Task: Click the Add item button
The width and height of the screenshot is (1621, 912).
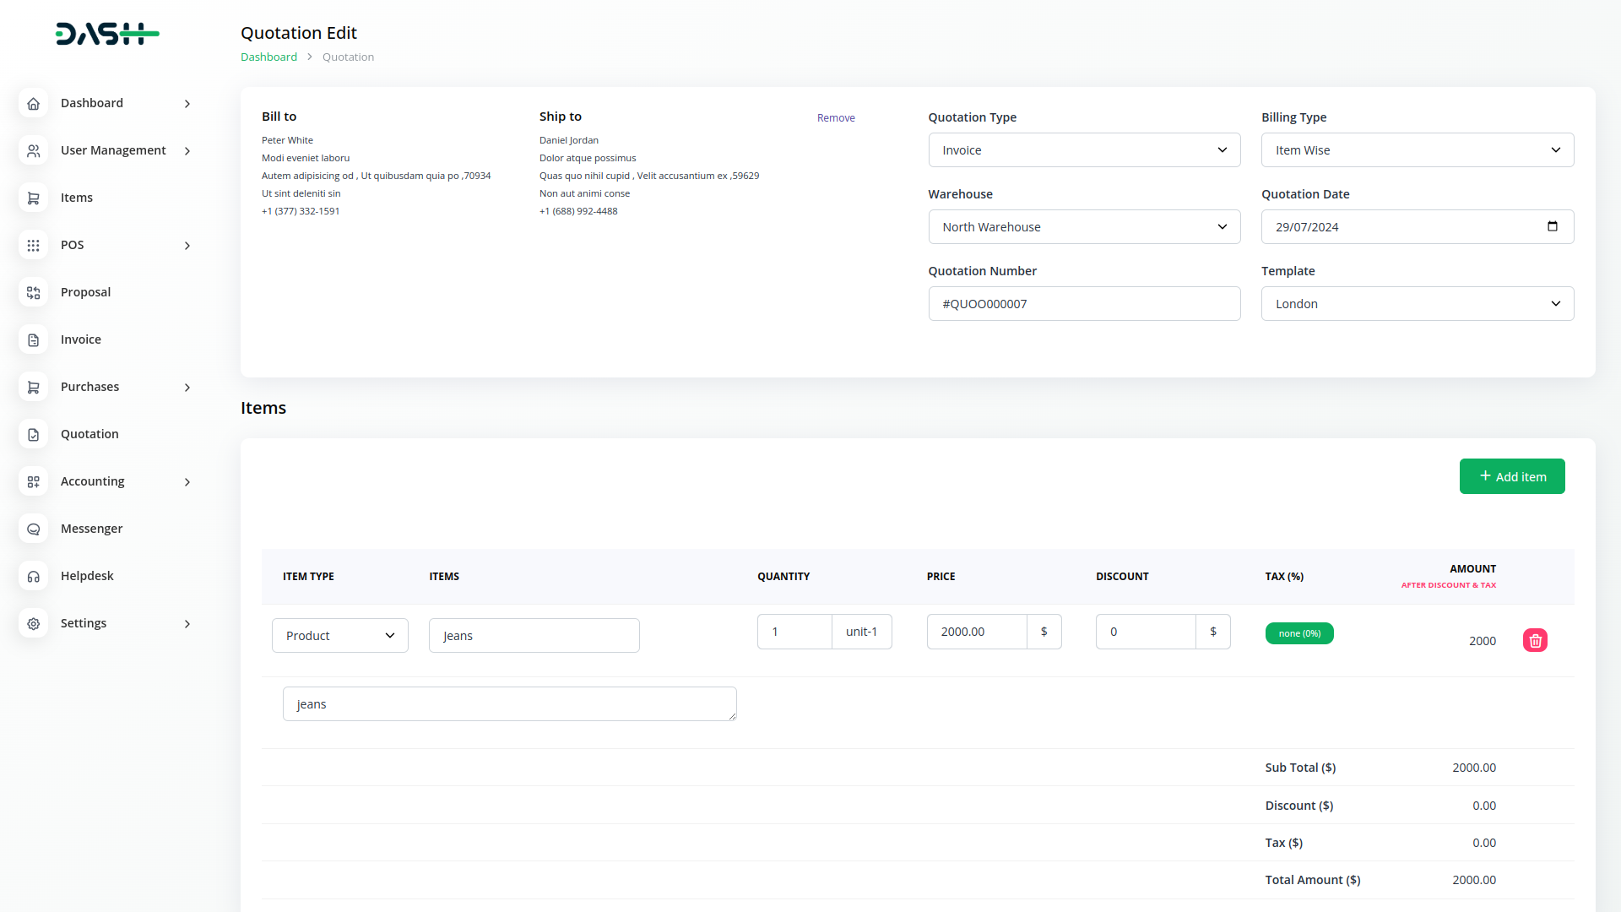Action: coord(1511,476)
